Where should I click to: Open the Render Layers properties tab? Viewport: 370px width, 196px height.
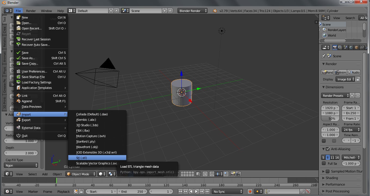(340, 47)
